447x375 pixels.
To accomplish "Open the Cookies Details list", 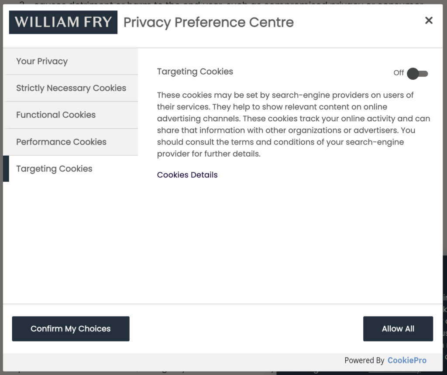I will pyautogui.click(x=187, y=174).
